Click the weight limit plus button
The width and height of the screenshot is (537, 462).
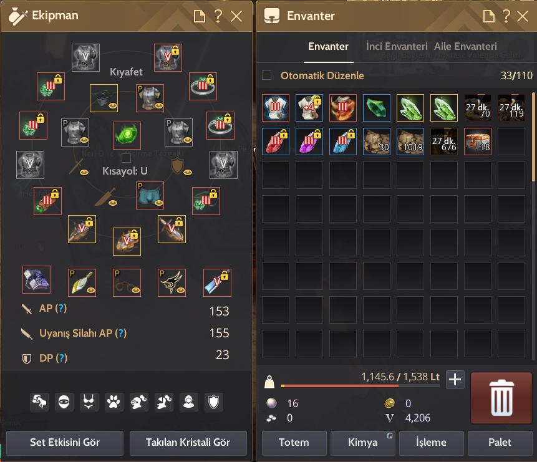[x=455, y=380]
